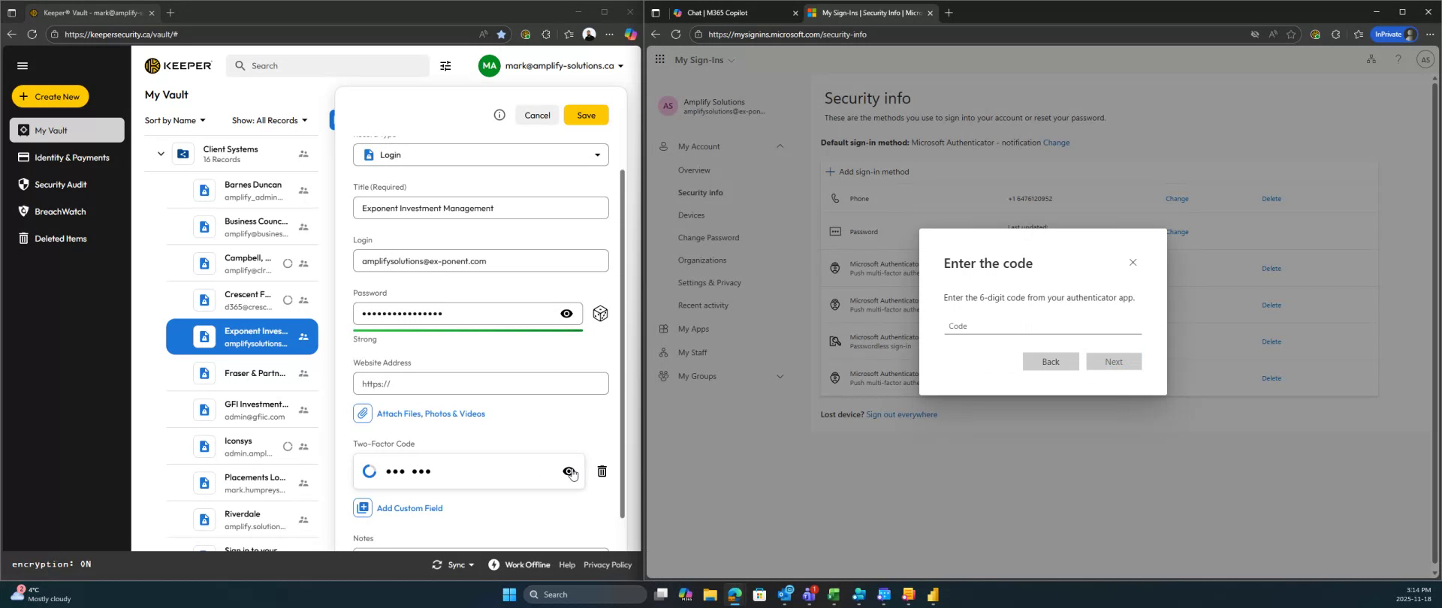The height and width of the screenshot is (608, 1442).
Task: Open Microsoft Edge from the taskbar
Action: coord(735,594)
